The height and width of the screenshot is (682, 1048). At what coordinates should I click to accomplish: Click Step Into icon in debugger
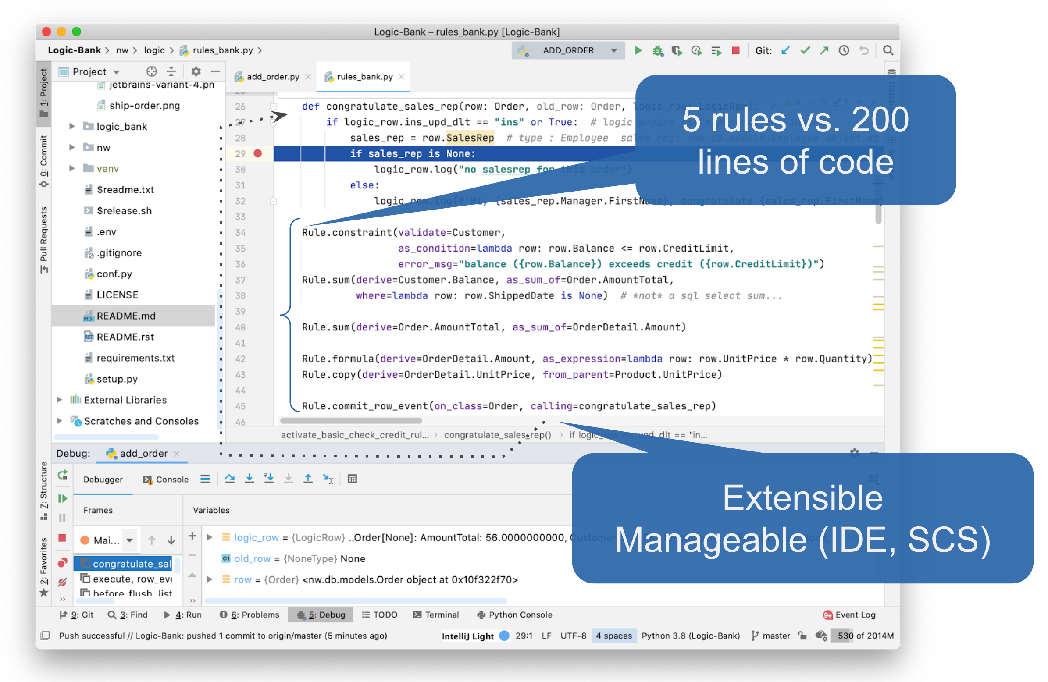pyautogui.click(x=249, y=479)
